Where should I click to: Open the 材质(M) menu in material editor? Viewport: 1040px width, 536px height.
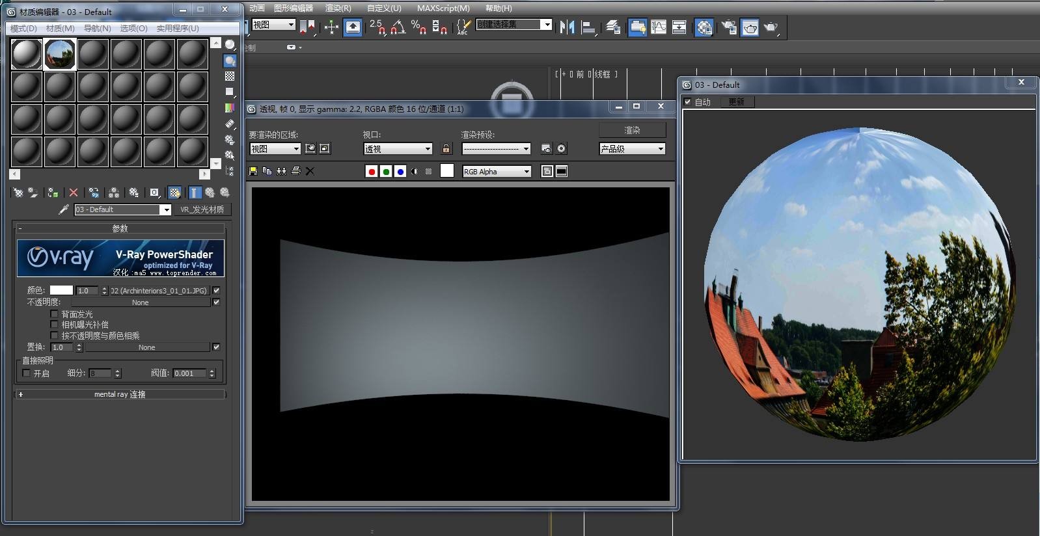pyautogui.click(x=60, y=29)
